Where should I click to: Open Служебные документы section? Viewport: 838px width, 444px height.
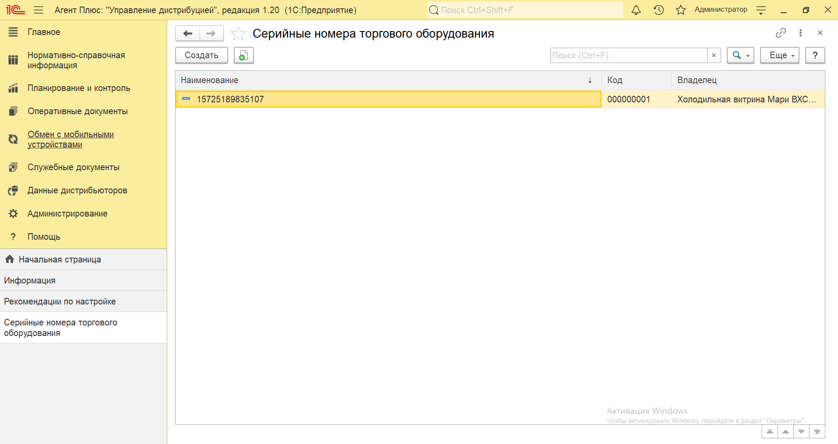83,167
